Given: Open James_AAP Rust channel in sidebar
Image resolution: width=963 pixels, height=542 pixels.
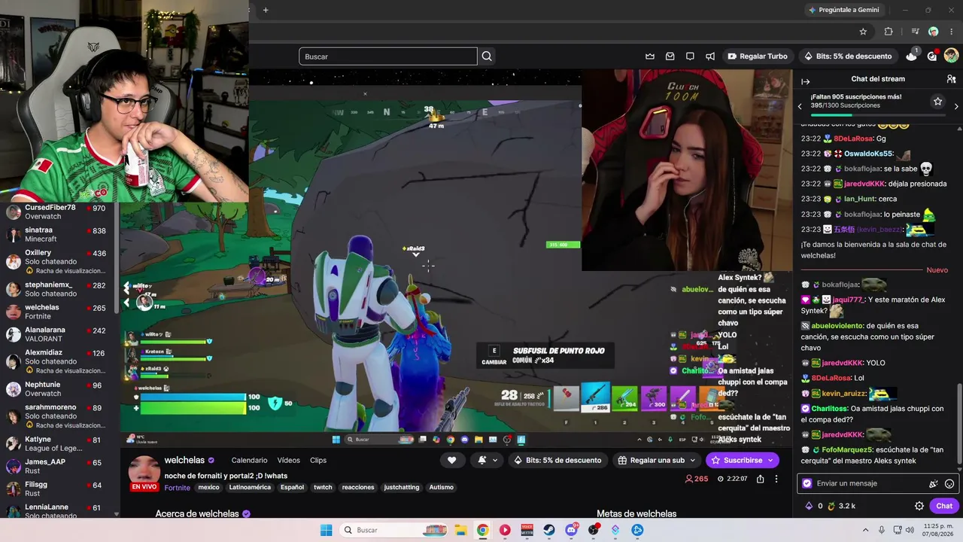Looking at the screenshot, I should coord(57,467).
